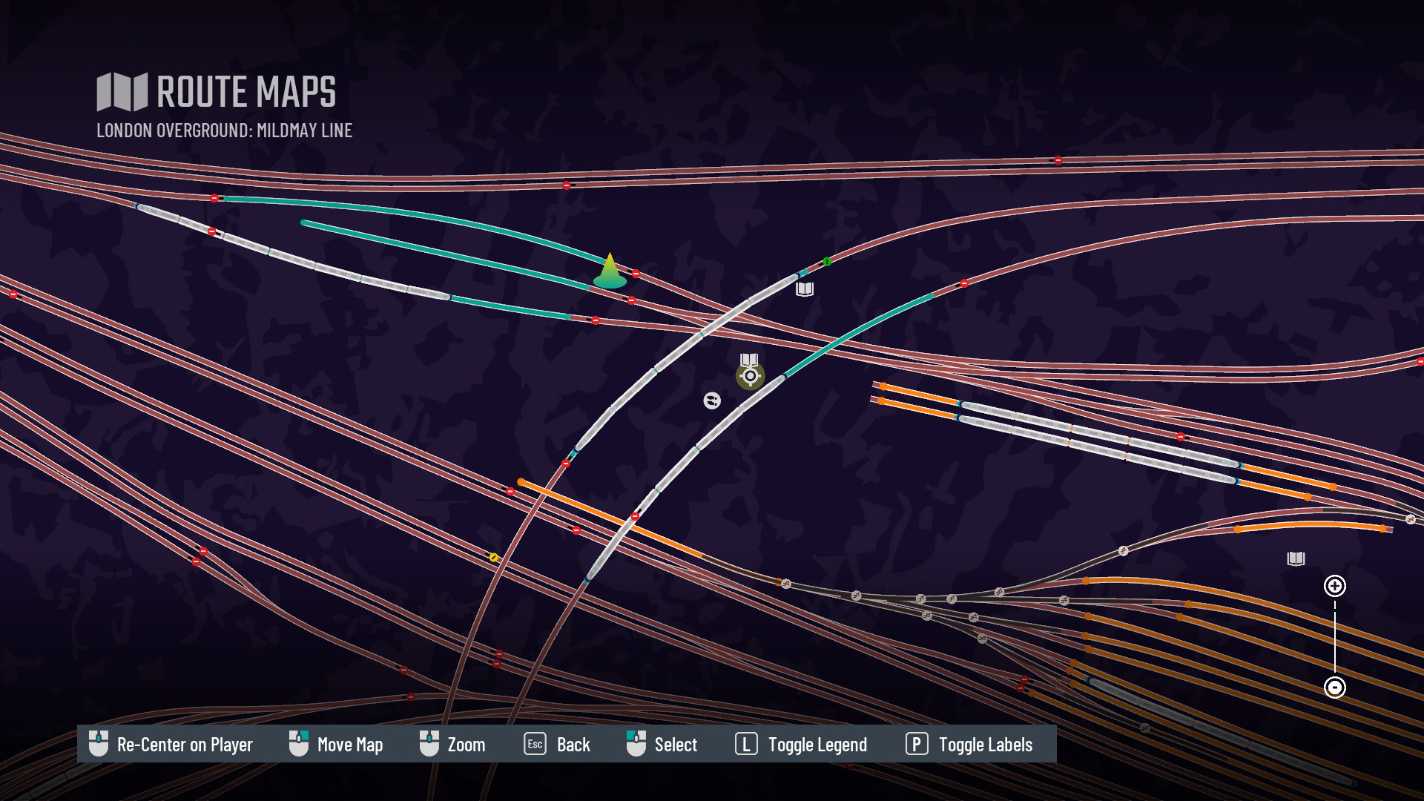Click the yellow signal marker
Viewport: 1424px width, 801px height.
(x=493, y=557)
